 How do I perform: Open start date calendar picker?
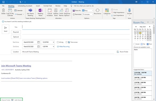[x=38, y=42]
